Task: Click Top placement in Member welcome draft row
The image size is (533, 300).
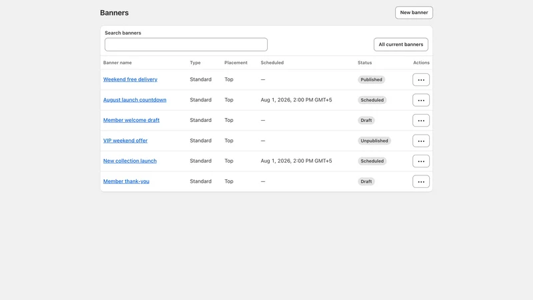Action: pyautogui.click(x=229, y=120)
